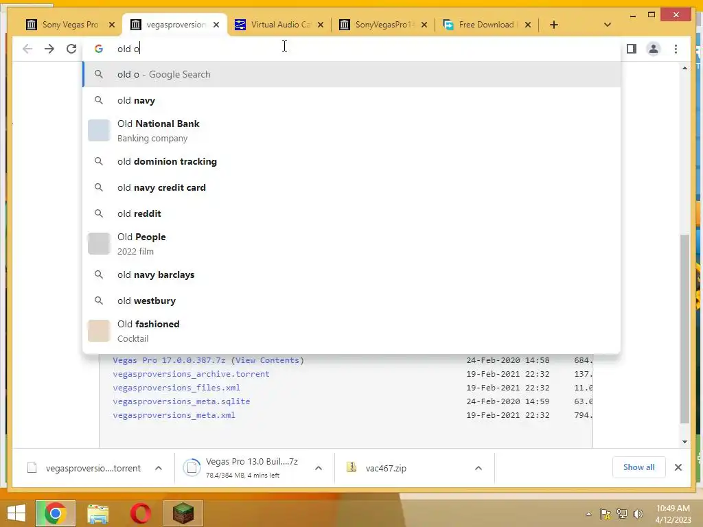Close the Virtual Audio Cable tab
703x527 pixels.
[320, 25]
